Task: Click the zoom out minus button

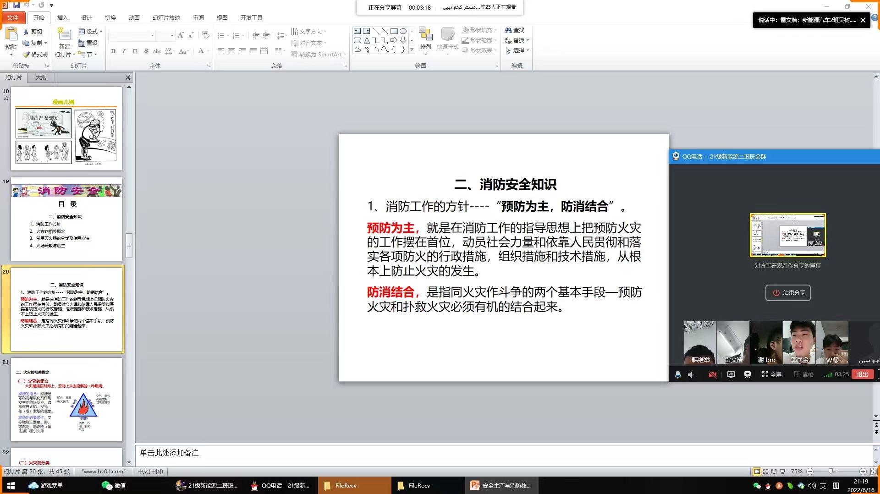Action: pos(810,471)
